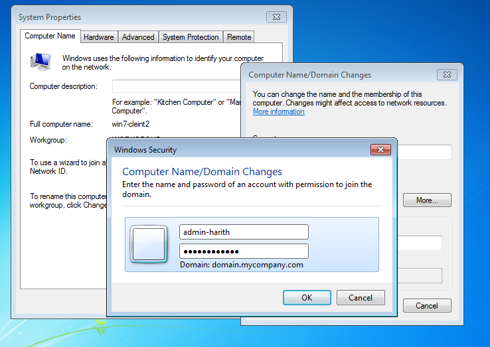Close the Windows Security dialog

(x=380, y=150)
